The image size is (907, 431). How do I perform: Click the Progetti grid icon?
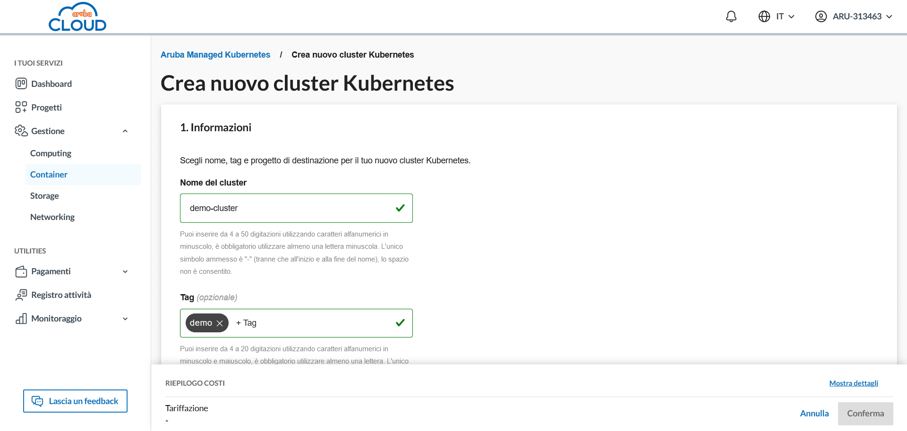point(21,107)
